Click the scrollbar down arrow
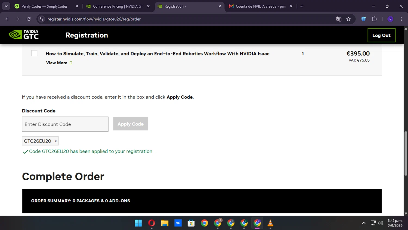 pos(406,214)
